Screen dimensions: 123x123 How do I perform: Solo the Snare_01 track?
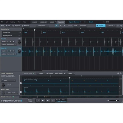10,51
